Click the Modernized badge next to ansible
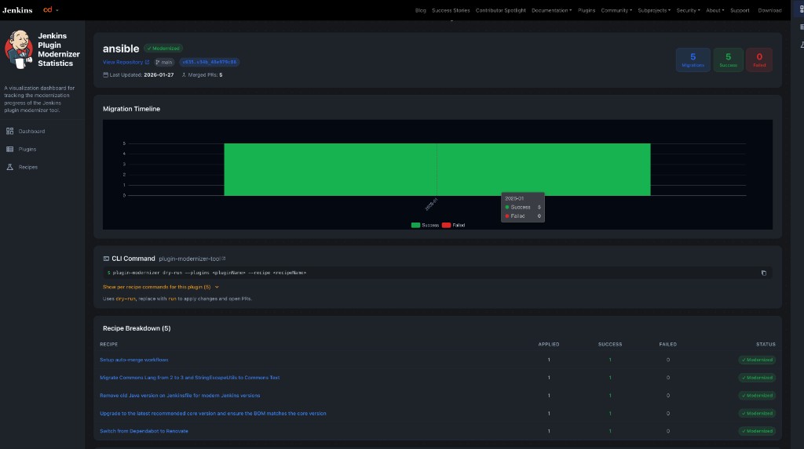The image size is (804, 449). 163,48
